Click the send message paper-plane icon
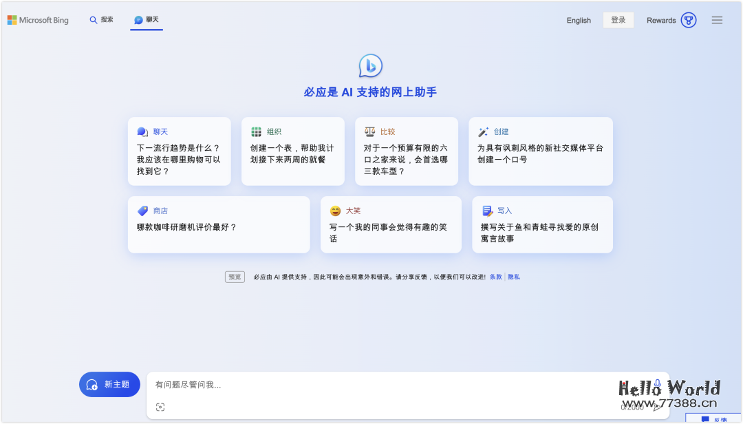The width and height of the screenshot is (743, 424). pos(658,407)
